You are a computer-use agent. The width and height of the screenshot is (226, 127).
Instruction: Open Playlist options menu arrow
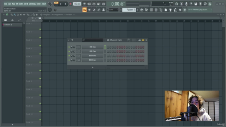tap(4, 14)
